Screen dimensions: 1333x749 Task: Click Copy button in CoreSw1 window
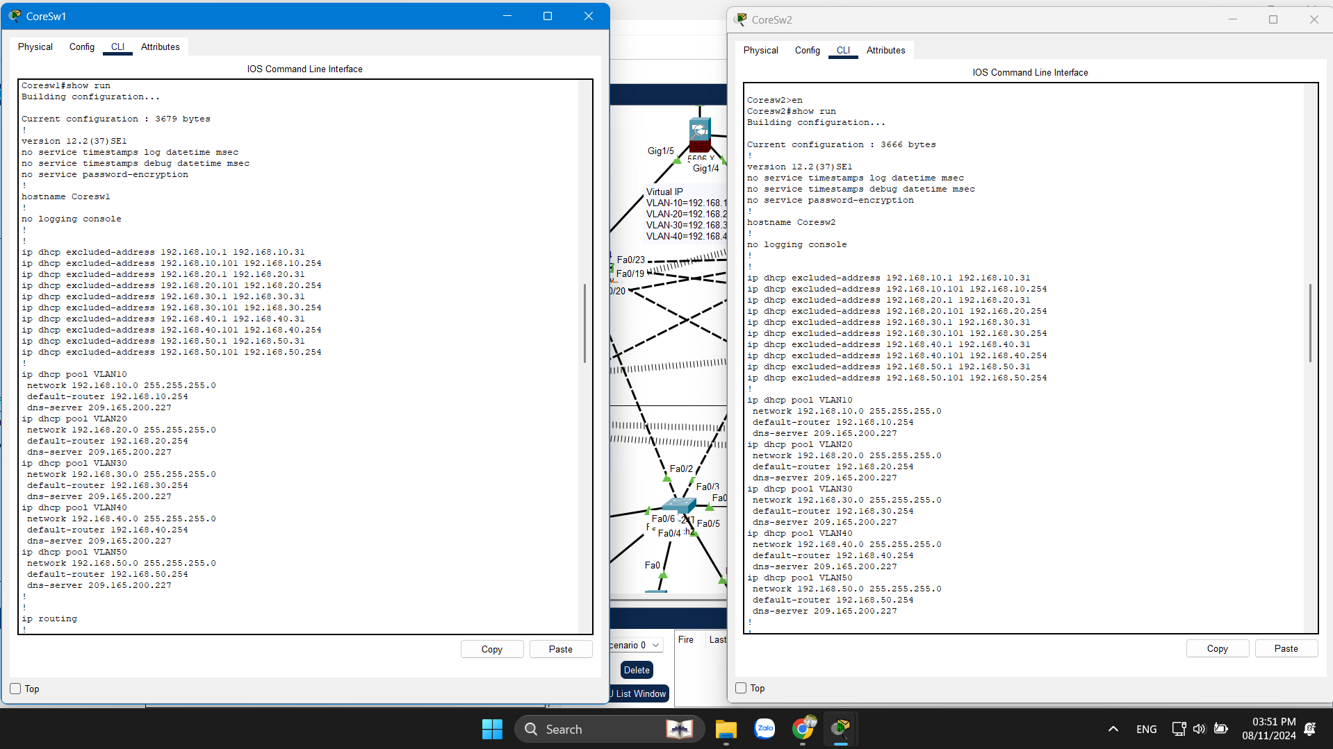pyautogui.click(x=492, y=649)
